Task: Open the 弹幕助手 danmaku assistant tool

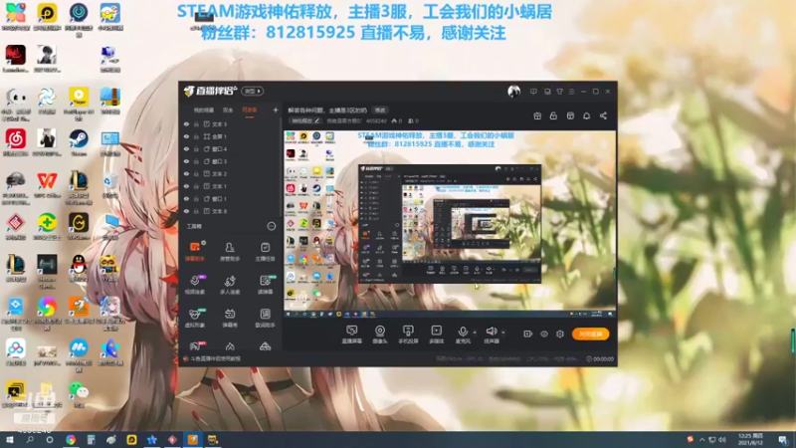Action: (194, 251)
